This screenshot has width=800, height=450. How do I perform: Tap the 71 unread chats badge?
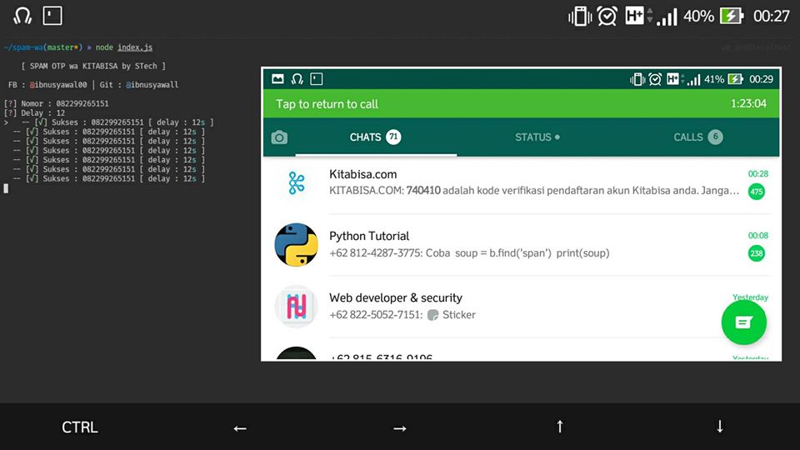[393, 137]
